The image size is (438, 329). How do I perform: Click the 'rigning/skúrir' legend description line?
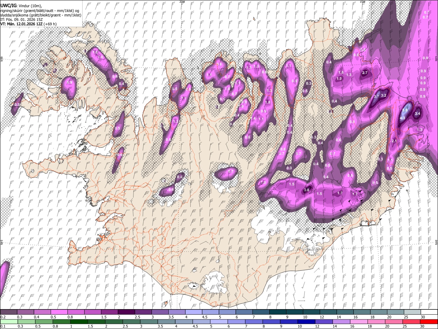tap(40, 11)
